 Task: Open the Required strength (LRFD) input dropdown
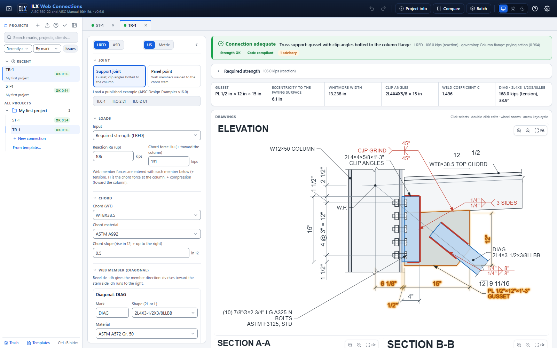click(147, 135)
